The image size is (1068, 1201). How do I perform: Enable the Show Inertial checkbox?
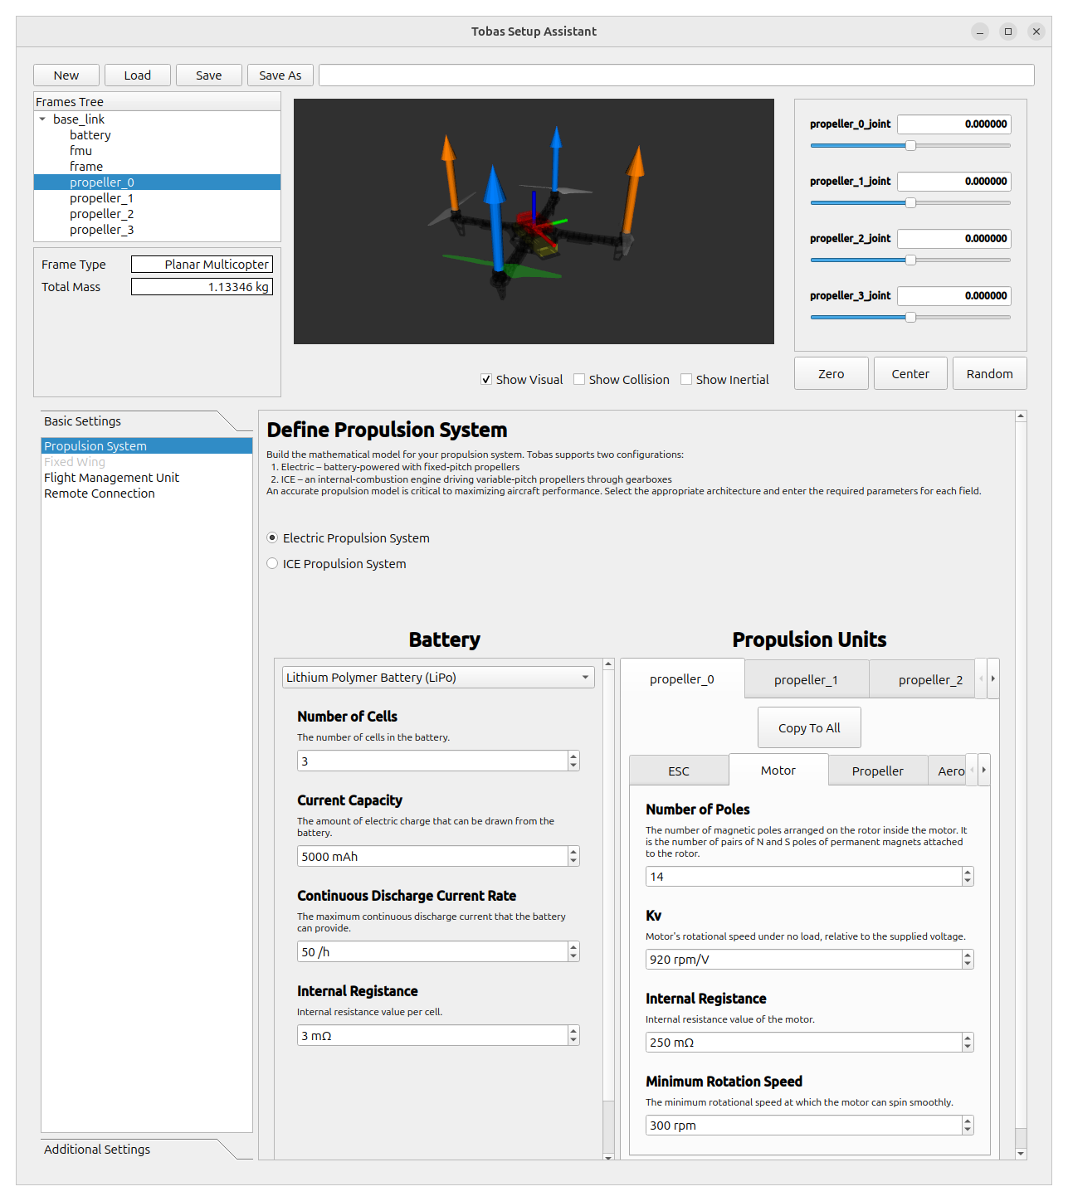[x=686, y=380]
